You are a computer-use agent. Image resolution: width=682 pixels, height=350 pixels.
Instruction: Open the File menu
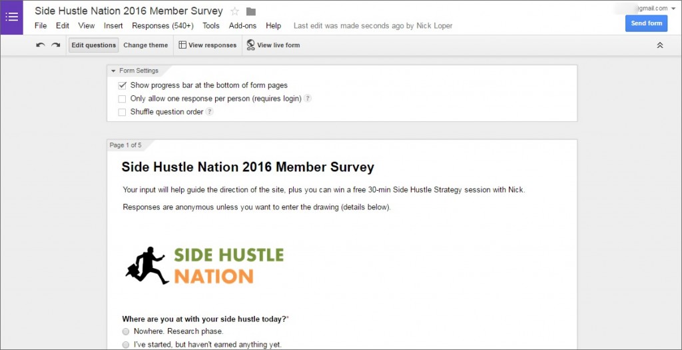coord(41,26)
